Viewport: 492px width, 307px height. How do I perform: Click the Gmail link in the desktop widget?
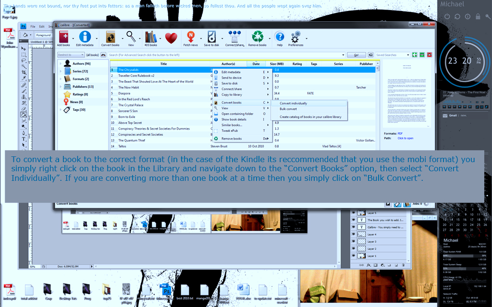pyautogui.click(x=453, y=116)
